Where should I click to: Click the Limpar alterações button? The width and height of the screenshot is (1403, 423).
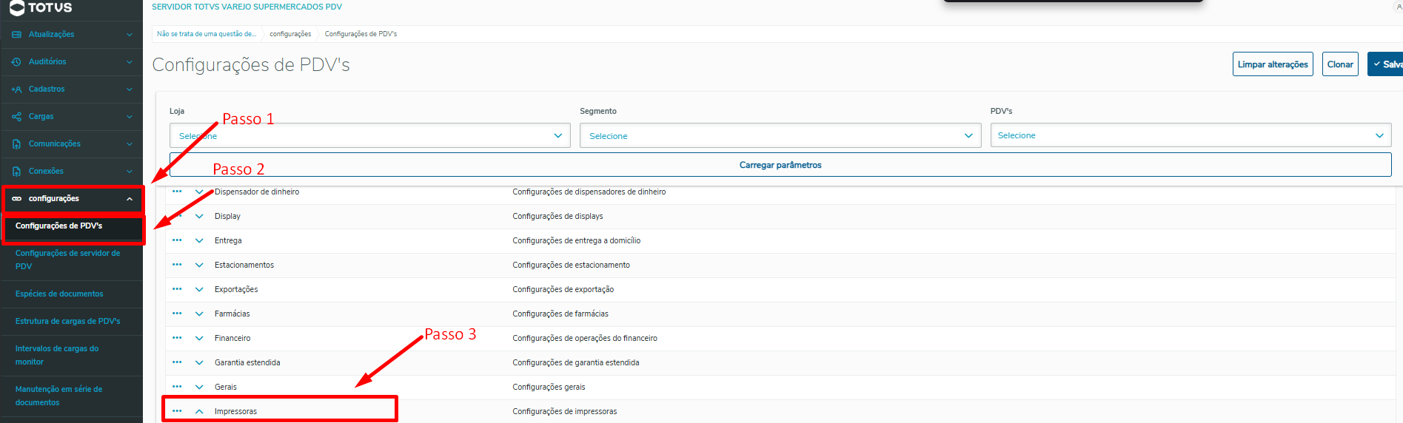(x=1273, y=64)
